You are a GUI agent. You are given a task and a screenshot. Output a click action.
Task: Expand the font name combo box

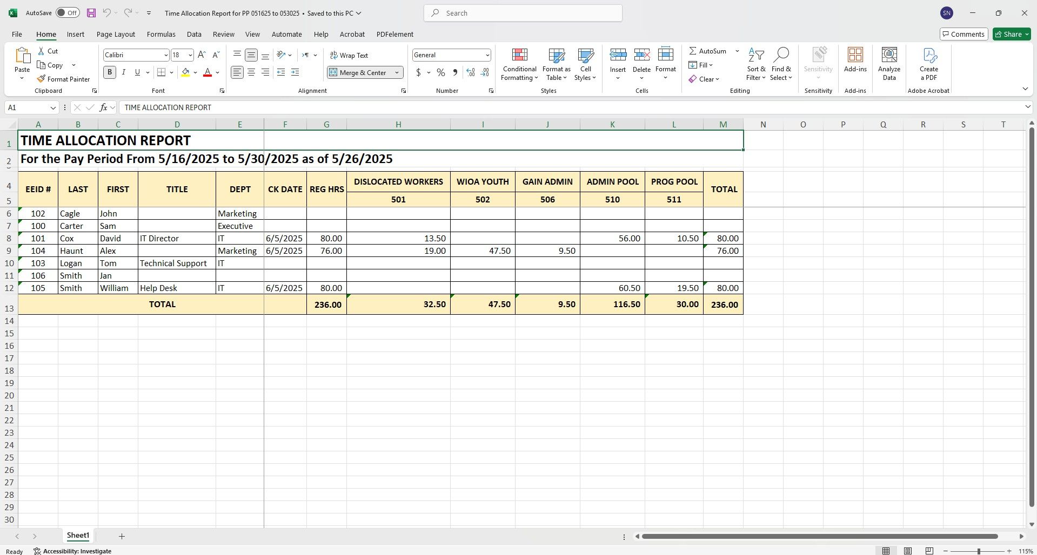[165, 55]
